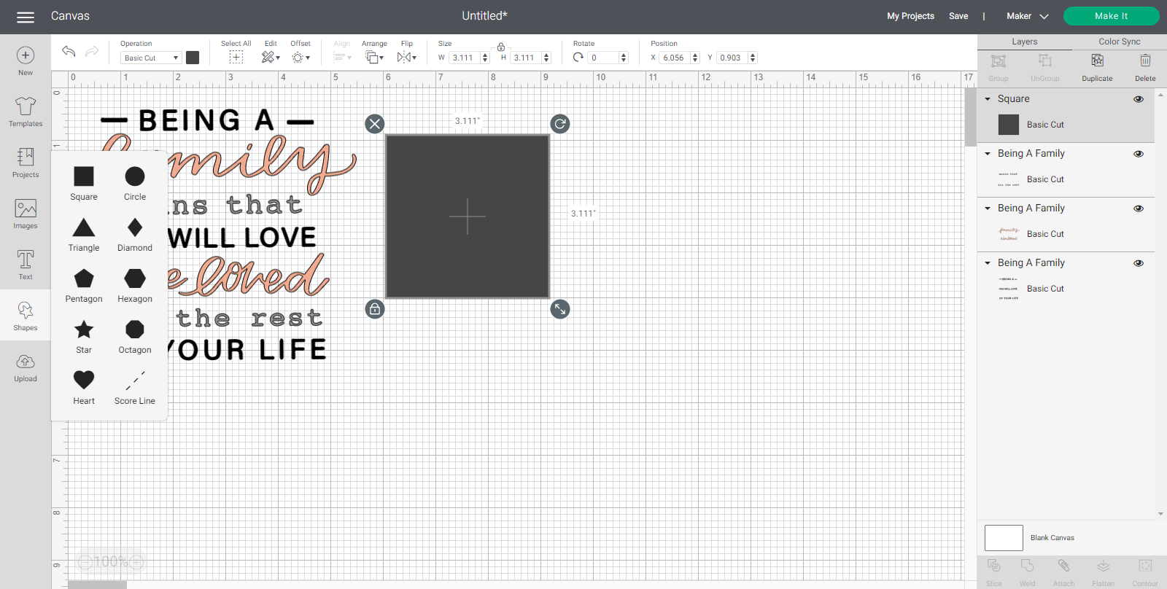This screenshot has width=1167, height=589.
Task: Switch to the Color Sync tab
Action: 1120,42
